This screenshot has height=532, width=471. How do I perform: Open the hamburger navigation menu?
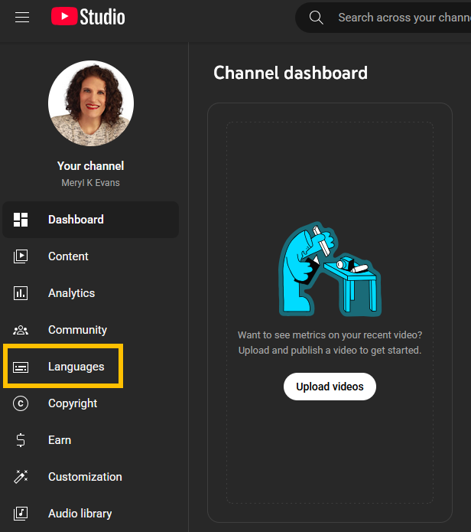tap(22, 18)
